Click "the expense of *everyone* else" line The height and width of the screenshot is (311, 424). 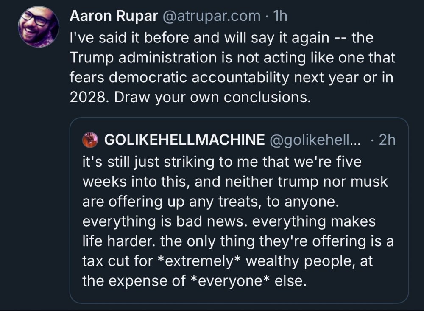[194, 281]
